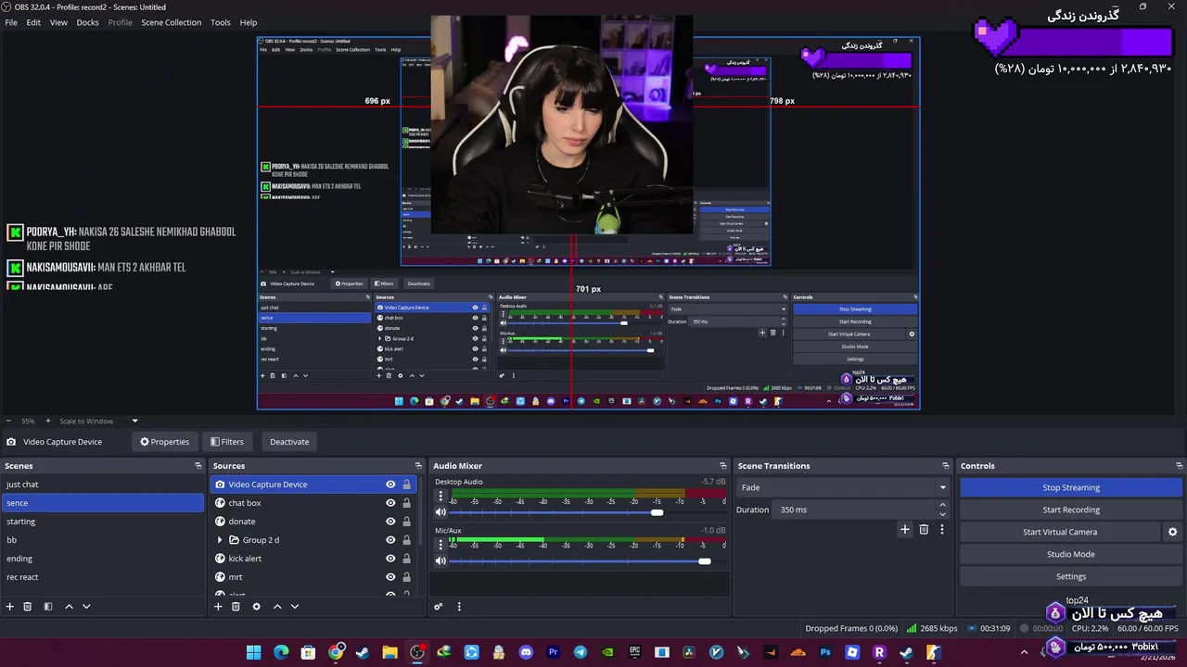This screenshot has width=1187, height=667.
Task: Open Discord from the taskbar
Action: 526,652
